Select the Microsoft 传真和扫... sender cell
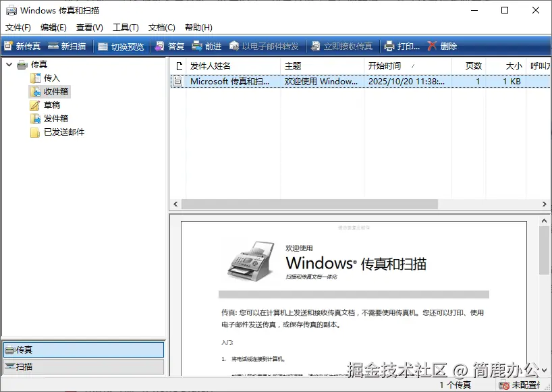Screen dimensions: 552x392 (x=229, y=81)
